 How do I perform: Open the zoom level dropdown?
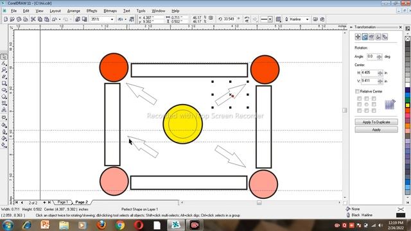point(112,19)
